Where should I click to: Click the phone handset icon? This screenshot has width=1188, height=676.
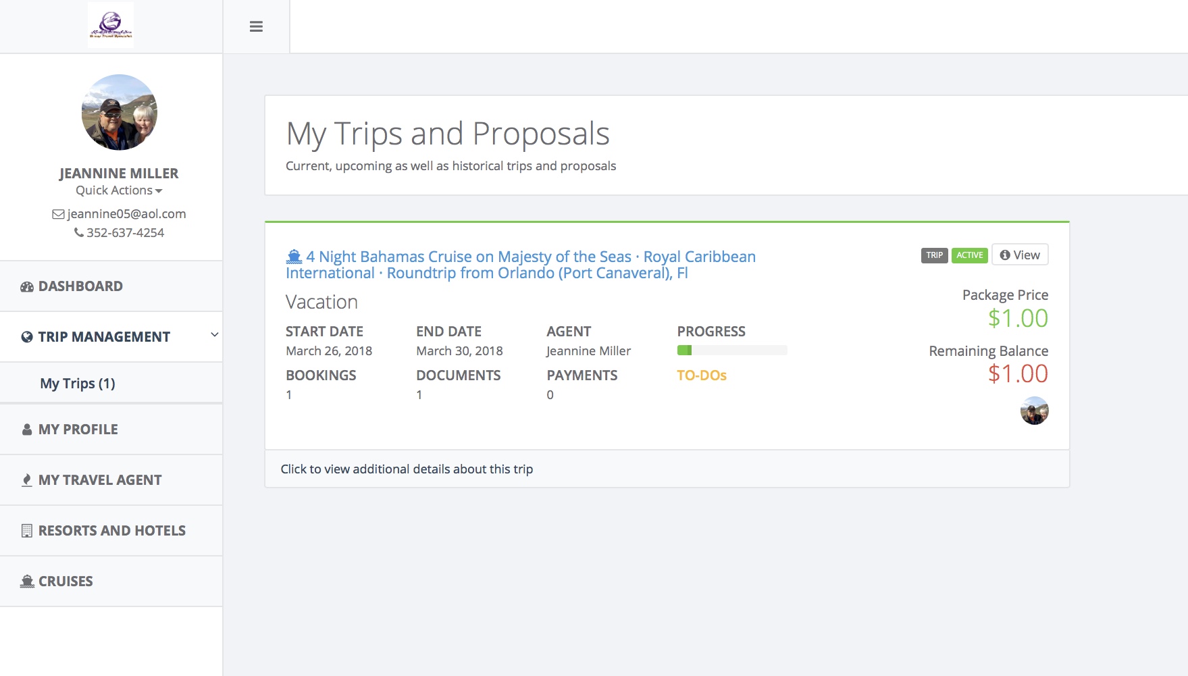pos(79,232)
